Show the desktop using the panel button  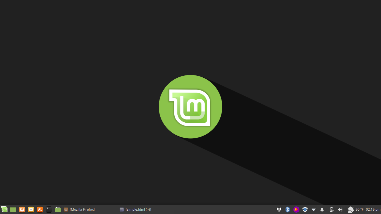[13, 209]
